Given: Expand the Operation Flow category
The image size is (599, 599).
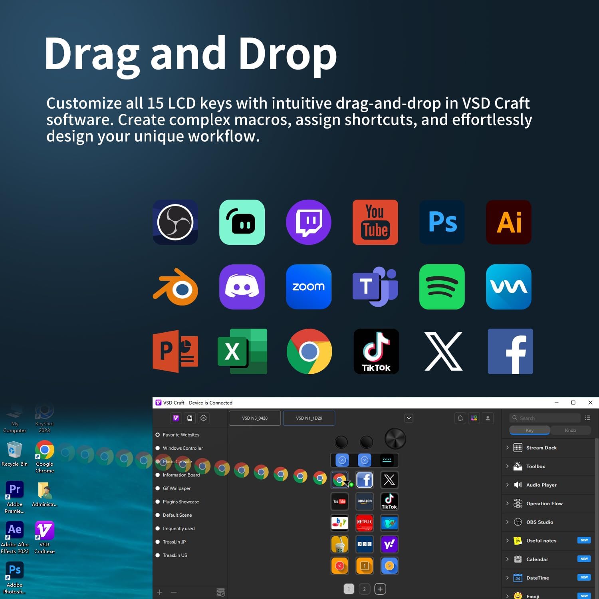Looking at the screenshot, I should pos(508,503).
